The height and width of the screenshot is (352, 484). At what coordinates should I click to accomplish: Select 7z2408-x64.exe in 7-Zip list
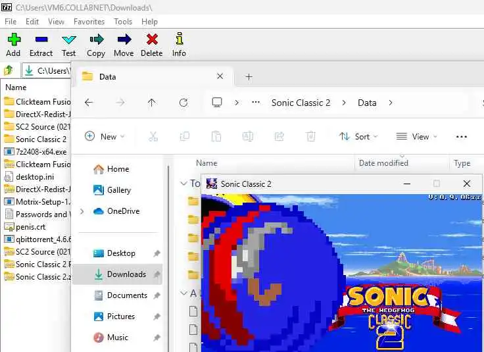coord(37,152)
